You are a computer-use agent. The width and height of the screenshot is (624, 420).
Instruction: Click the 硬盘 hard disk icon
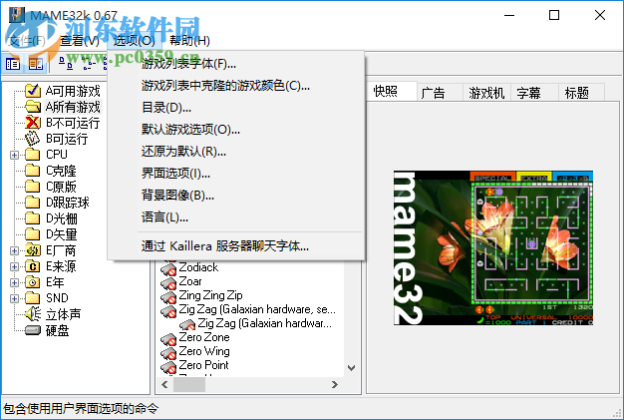point(33,330)
